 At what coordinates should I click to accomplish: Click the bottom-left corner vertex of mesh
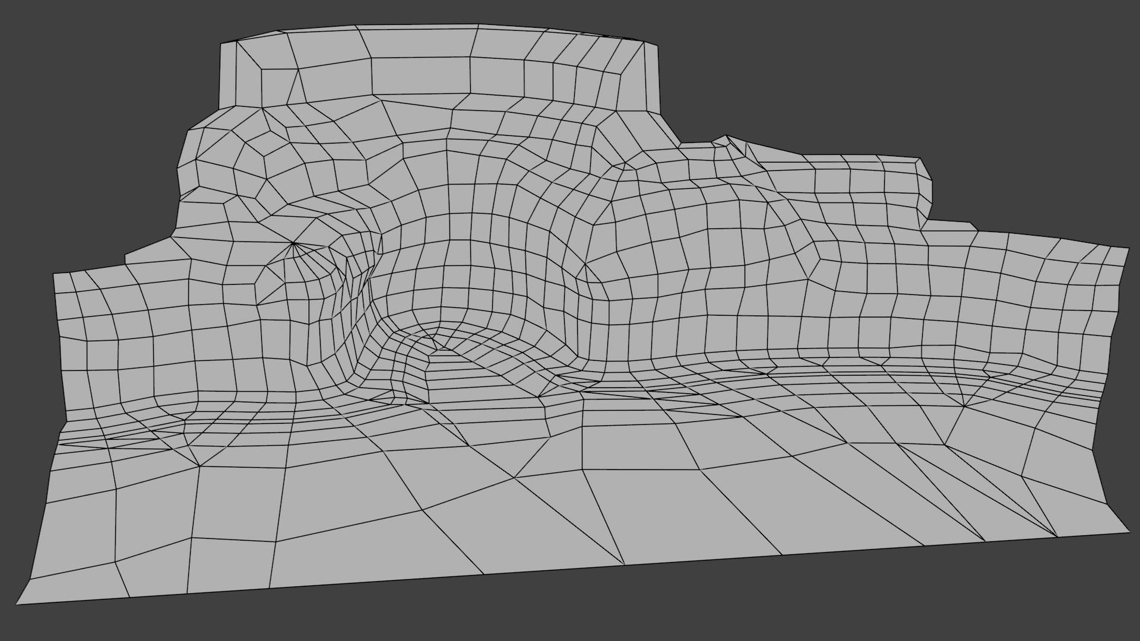[x=16, y=604]
